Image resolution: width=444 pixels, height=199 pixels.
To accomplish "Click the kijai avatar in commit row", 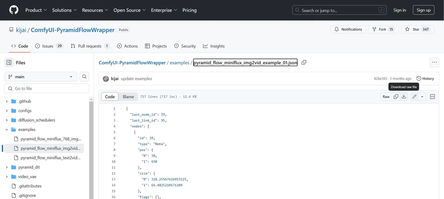I will click(106, 79).
